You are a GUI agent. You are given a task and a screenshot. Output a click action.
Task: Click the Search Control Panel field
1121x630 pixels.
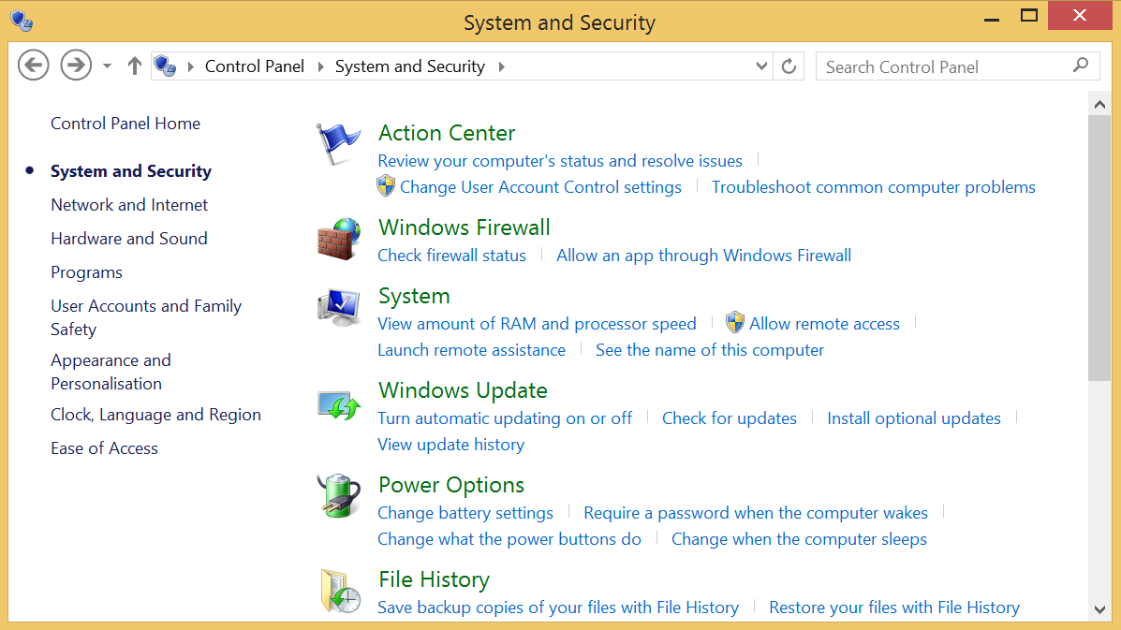(x=957, y=66)
